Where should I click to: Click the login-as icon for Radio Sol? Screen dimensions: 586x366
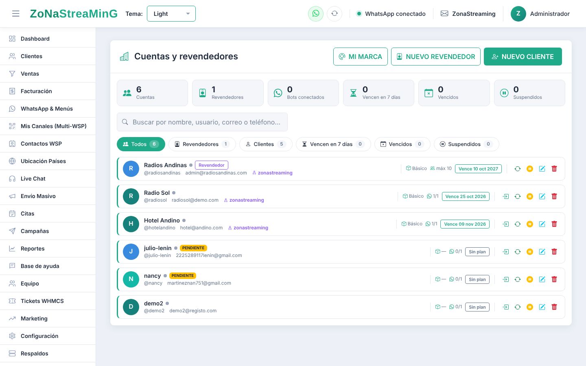[x=505, y=196]
